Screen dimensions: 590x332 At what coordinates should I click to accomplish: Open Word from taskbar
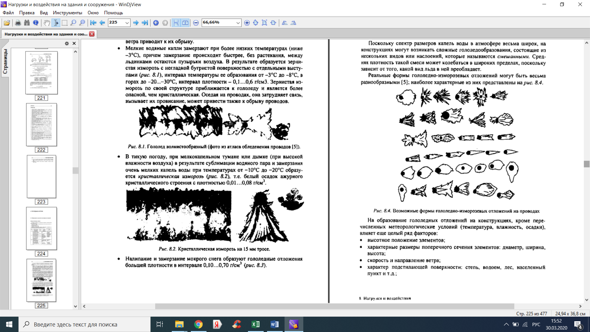[x=274, y=324]
